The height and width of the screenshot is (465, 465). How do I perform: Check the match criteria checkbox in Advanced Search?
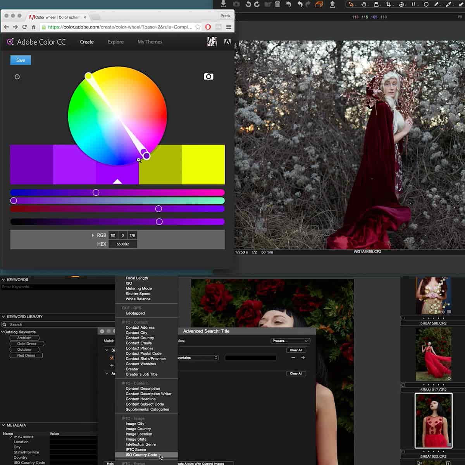click(111, 357)
